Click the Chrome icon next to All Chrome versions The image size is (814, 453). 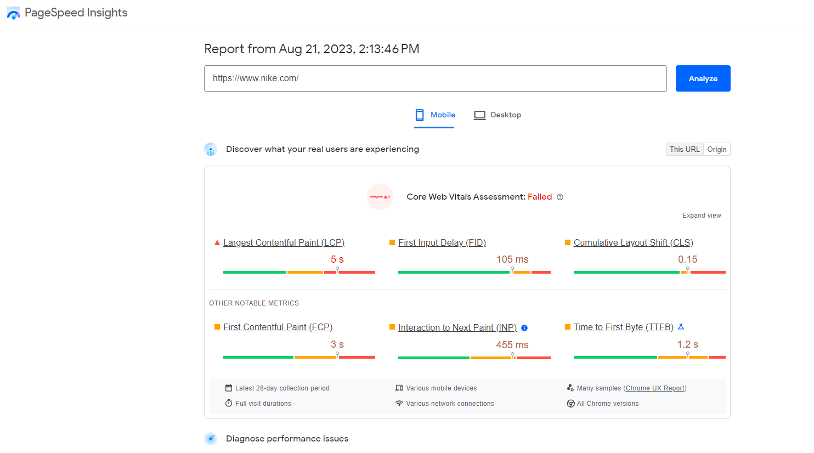pos(570,403)
